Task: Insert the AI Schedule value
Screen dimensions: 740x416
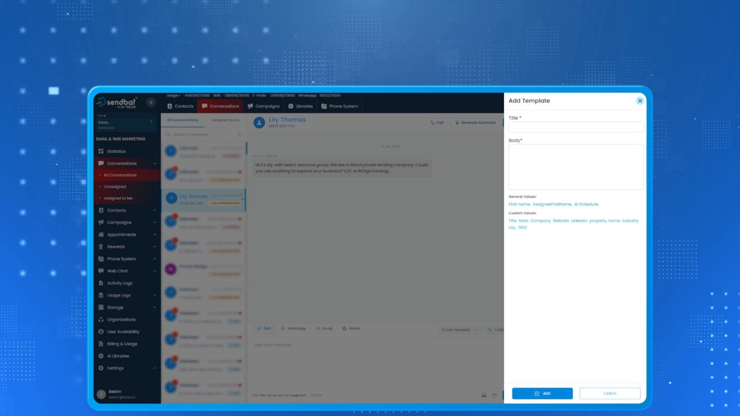Action: [586, 205]
